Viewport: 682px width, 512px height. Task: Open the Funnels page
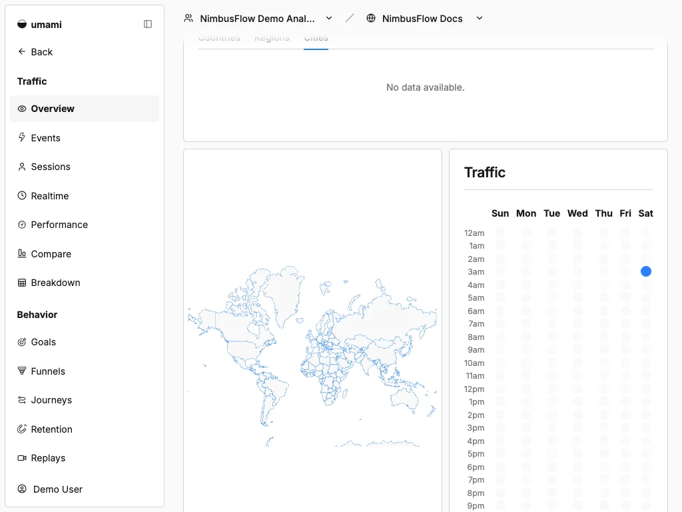[x=85, y=371]
